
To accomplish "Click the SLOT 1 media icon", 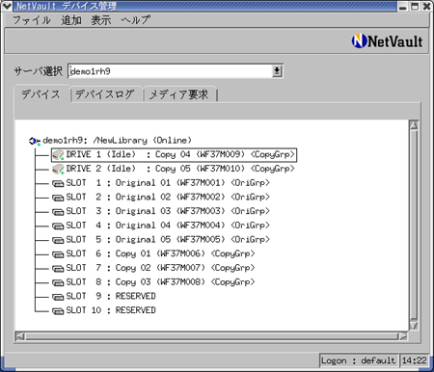I will click(x=58, y=183).
